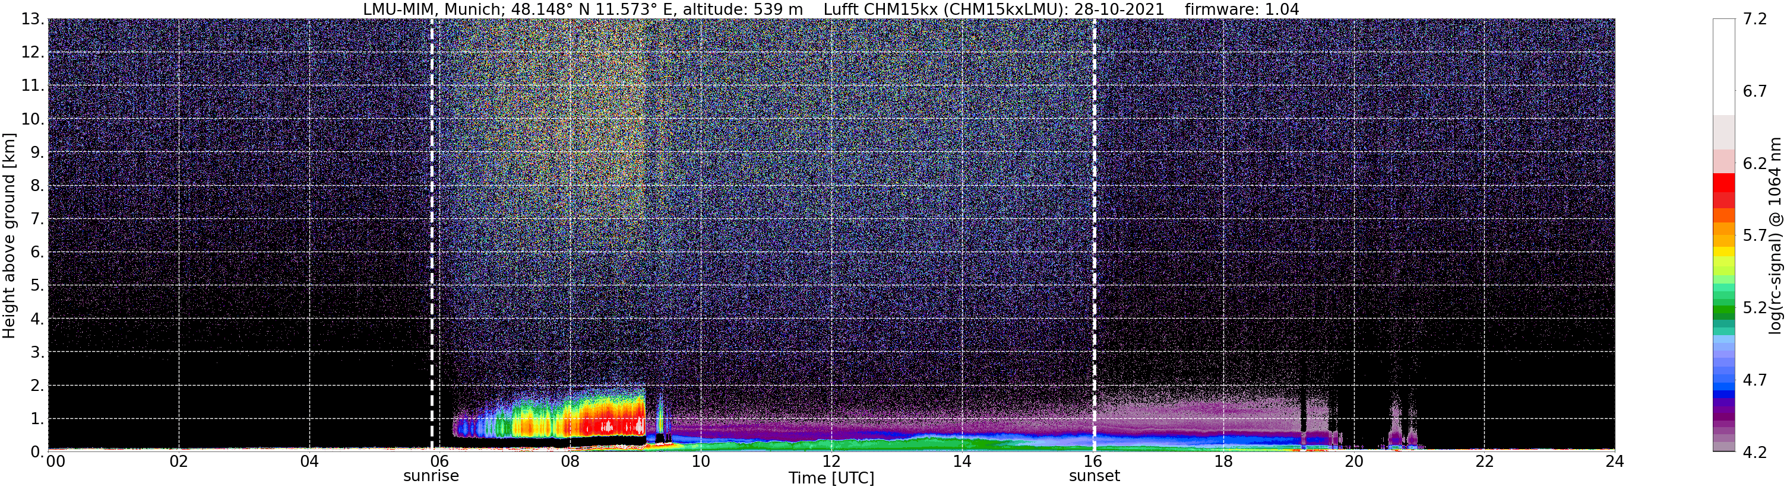Click the colorbar tick label "6.2"
Viewport: 1787px width, 490px height.
point(1754,164)
